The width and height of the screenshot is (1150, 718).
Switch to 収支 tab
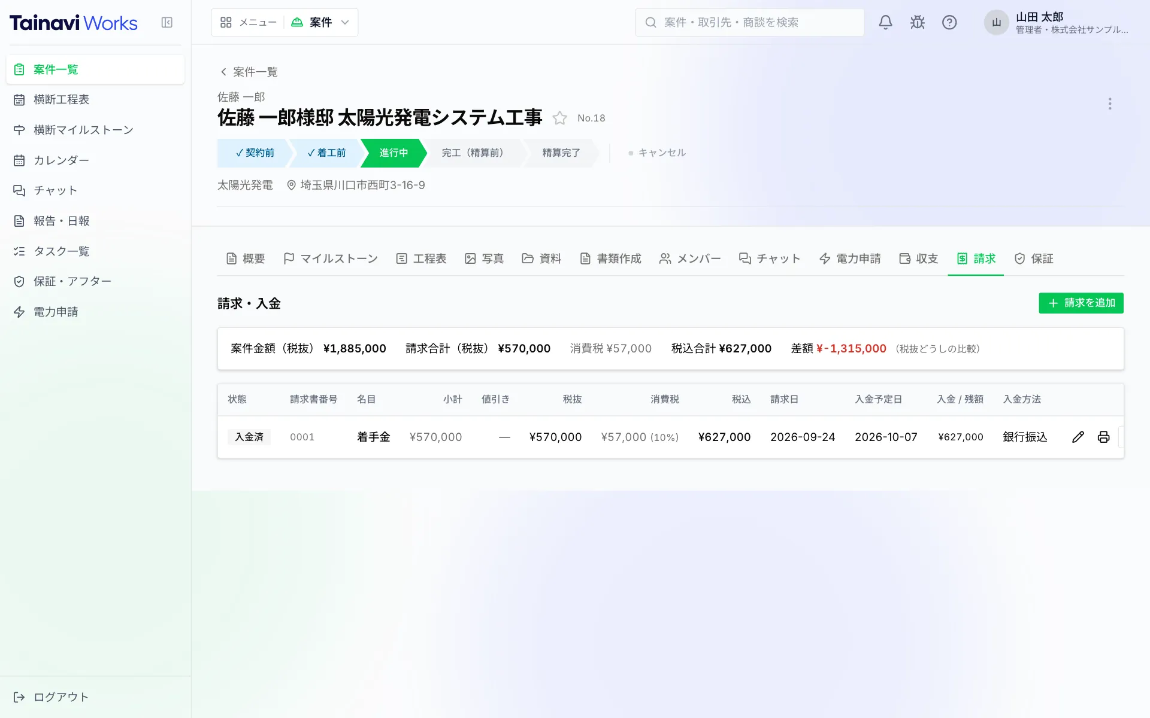point(918,258)
